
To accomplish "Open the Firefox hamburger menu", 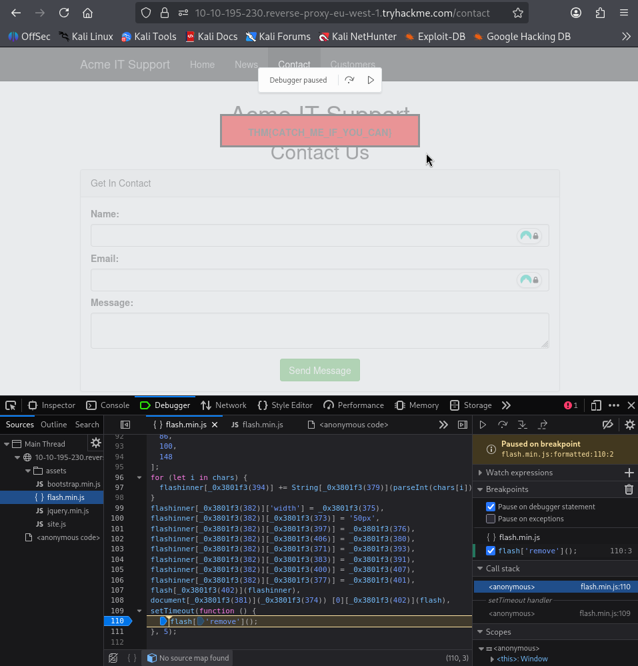I will click(624, 13).
